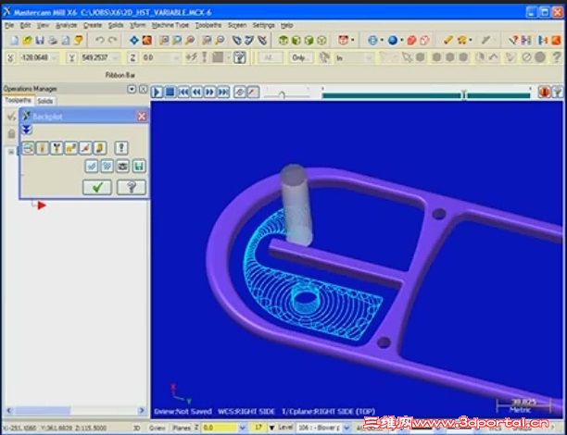This screenshot has height=435, width=567.
Task: Click the New file icon in toolbar
Action: 14,40
